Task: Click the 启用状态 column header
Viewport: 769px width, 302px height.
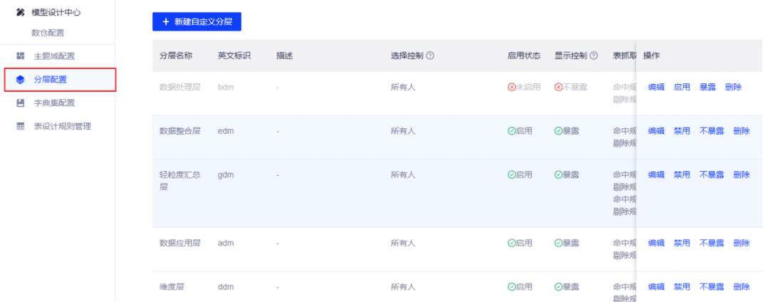Action: (524, 56)
